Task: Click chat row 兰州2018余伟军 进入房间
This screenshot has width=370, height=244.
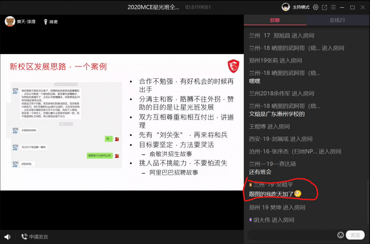Action: click(x=282, y=94)
